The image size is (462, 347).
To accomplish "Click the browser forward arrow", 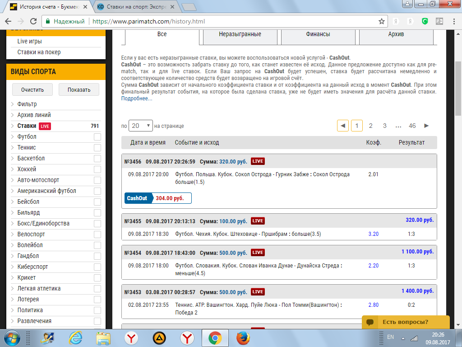I will click(x=21, y=21).
